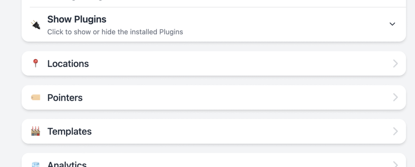Toggle the Show Plugins heading
The width and height of the screenshot is (415, 167).
coord(77,19)
